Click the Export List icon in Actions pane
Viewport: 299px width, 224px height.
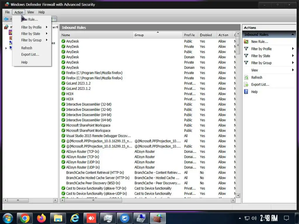pyautogui.click(x=246, y=84)
